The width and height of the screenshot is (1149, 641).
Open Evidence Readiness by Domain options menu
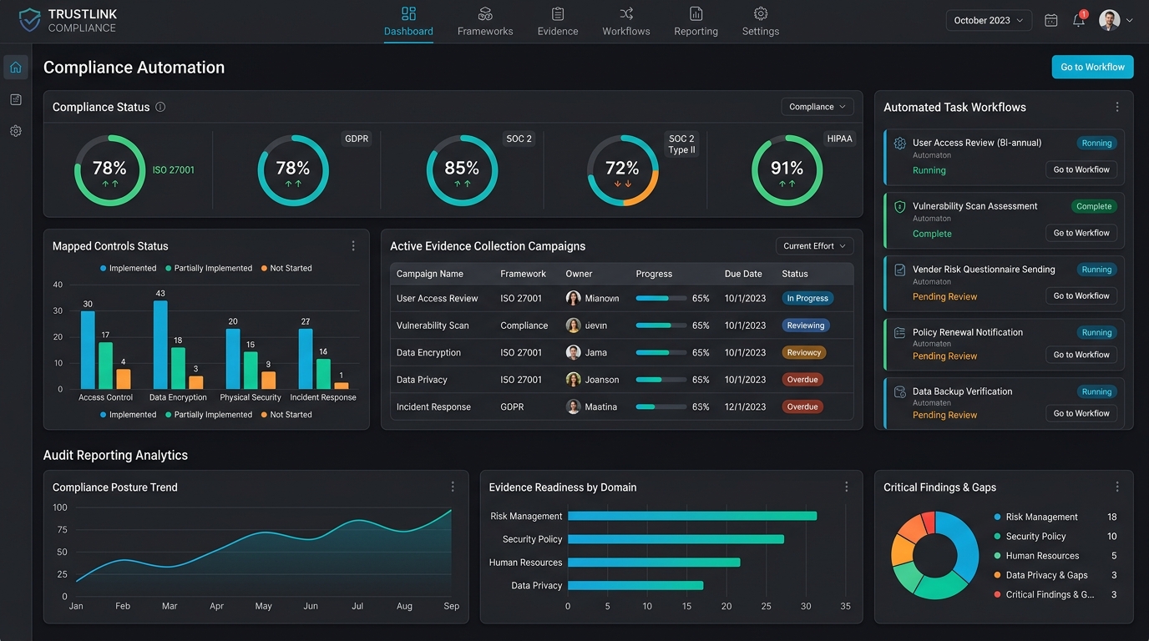pos(846,487)
